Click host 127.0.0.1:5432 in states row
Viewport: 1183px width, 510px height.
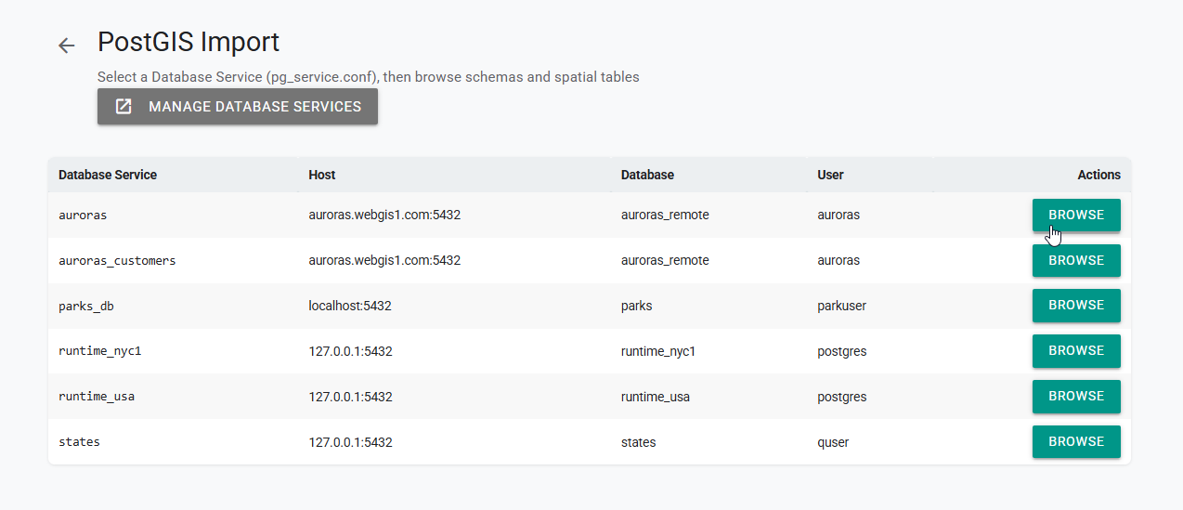350,442
